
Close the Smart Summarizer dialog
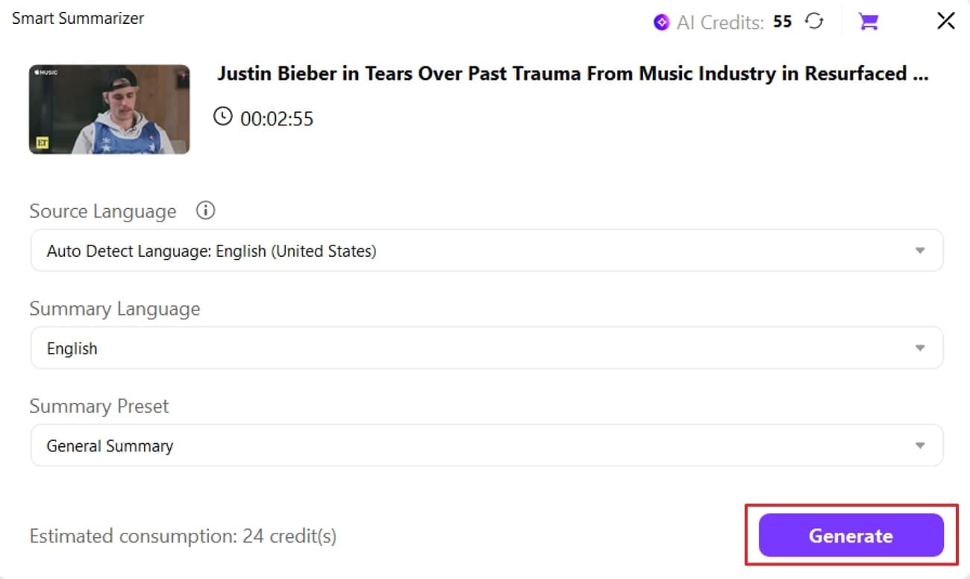(945, 21)
